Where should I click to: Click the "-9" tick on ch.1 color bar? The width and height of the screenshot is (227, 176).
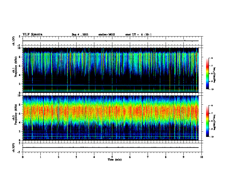[x=212, y=81]
